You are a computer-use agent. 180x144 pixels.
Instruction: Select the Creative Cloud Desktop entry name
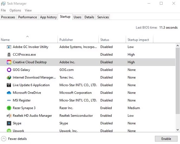[x=30, y=62]
